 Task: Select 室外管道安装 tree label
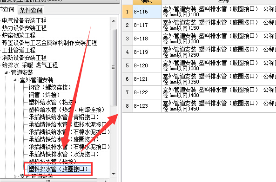point(36,80)
